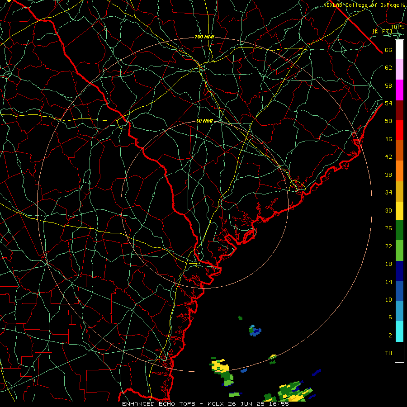The height and width of the screenshot is (407, 407).
Task: Click the isolated dark green echo speck
Action: pos(240,318)
